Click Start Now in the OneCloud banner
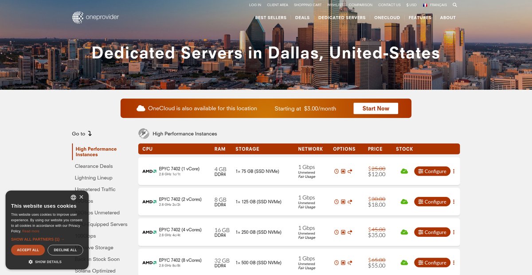This screenshot has width=532, height=275. coord(376,108)
